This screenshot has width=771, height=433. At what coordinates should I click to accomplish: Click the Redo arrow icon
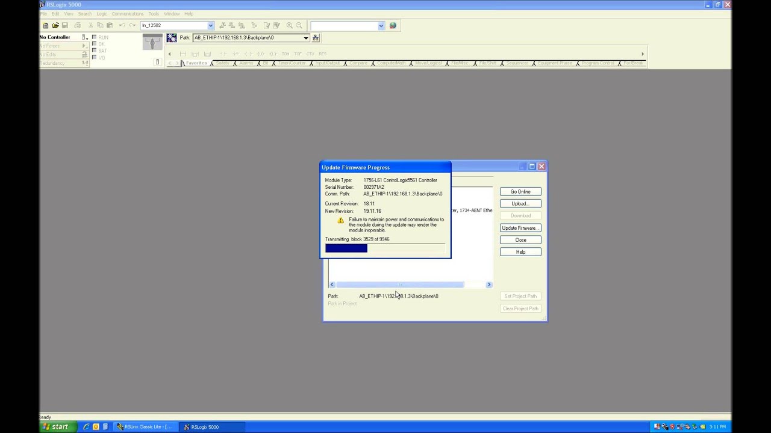click(133, 25)
